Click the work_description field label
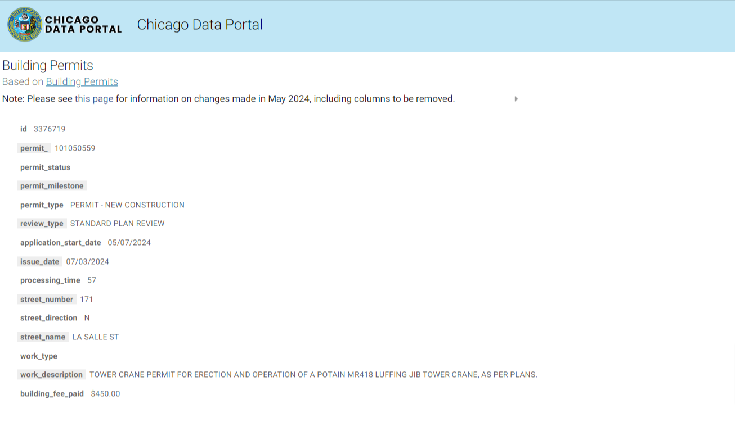This screenshot has width=735, height=422. tap(52, 375)
